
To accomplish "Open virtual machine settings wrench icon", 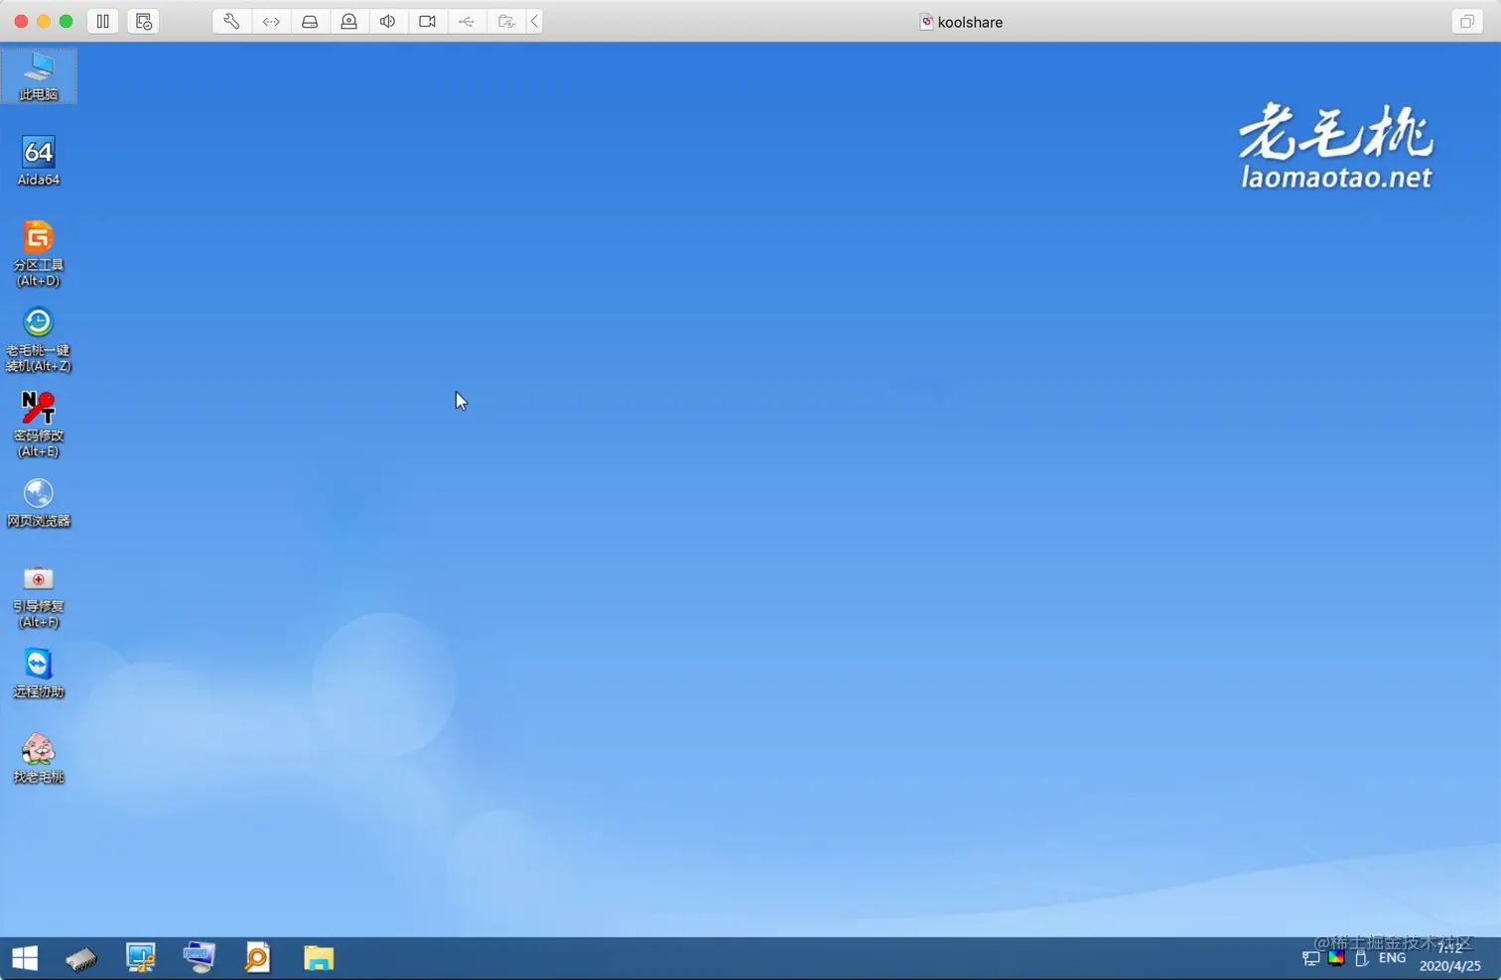I will point(231,21).
